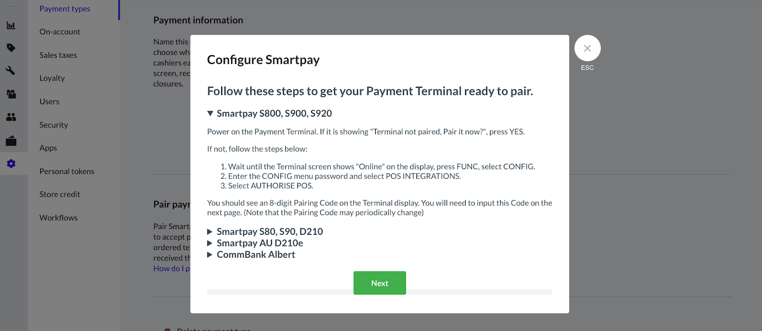762x331 pixels.
Task: Open the 'How do I p...' help link
Action: pos(170,268)
